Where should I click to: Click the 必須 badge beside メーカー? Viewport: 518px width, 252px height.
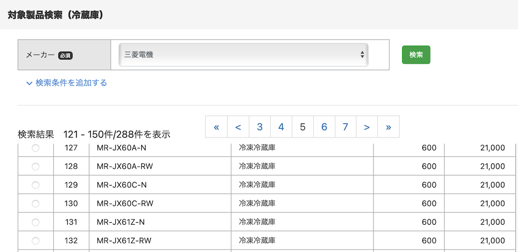[65, 56]
